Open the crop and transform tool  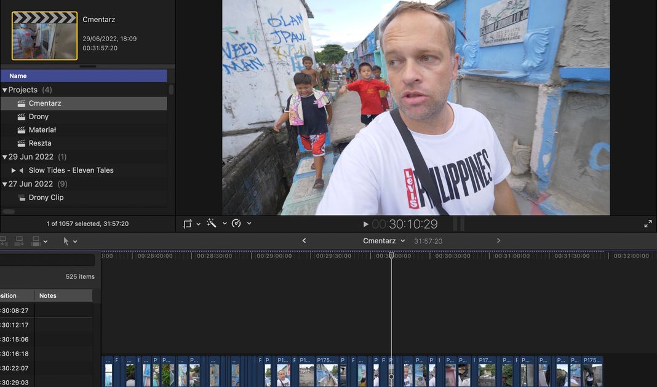[x=188, y=224]
